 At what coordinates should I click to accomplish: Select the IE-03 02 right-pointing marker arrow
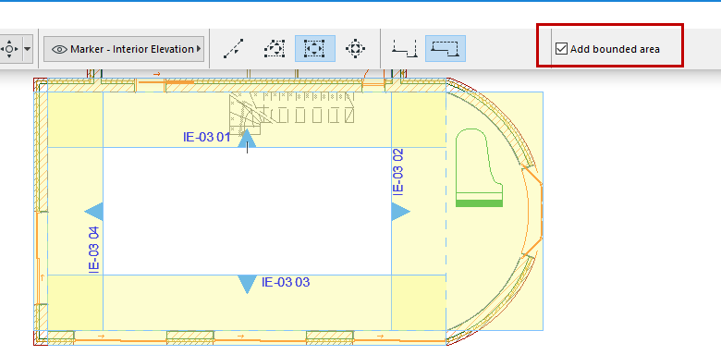(x=400, y=212)
